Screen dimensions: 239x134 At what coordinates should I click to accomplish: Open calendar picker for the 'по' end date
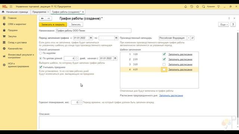[116, 38]
